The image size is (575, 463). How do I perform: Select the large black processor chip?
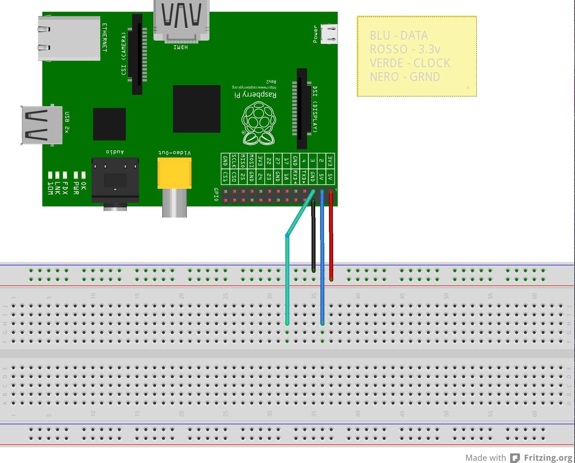[197, 109]
